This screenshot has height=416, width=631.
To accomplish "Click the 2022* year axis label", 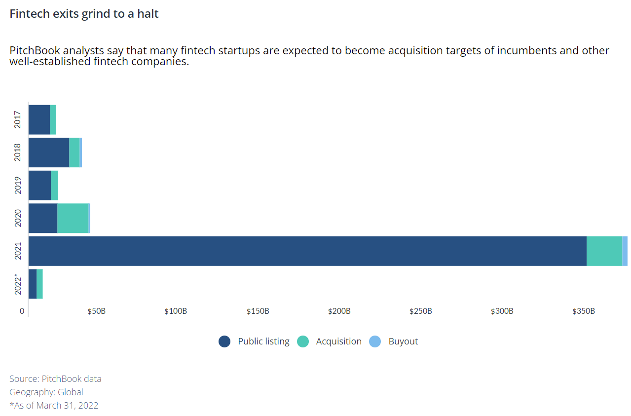I will click(x=18, y=284).
